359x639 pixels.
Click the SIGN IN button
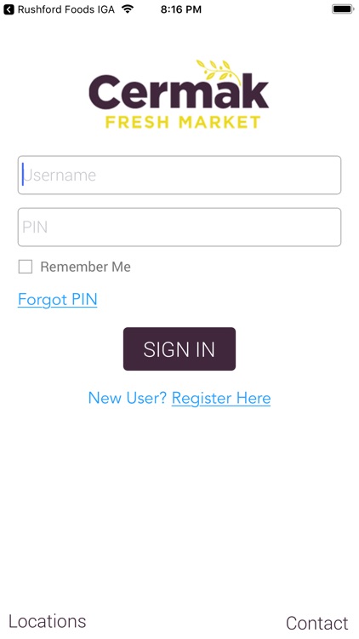pyautogui.click(x=179, y=348)
